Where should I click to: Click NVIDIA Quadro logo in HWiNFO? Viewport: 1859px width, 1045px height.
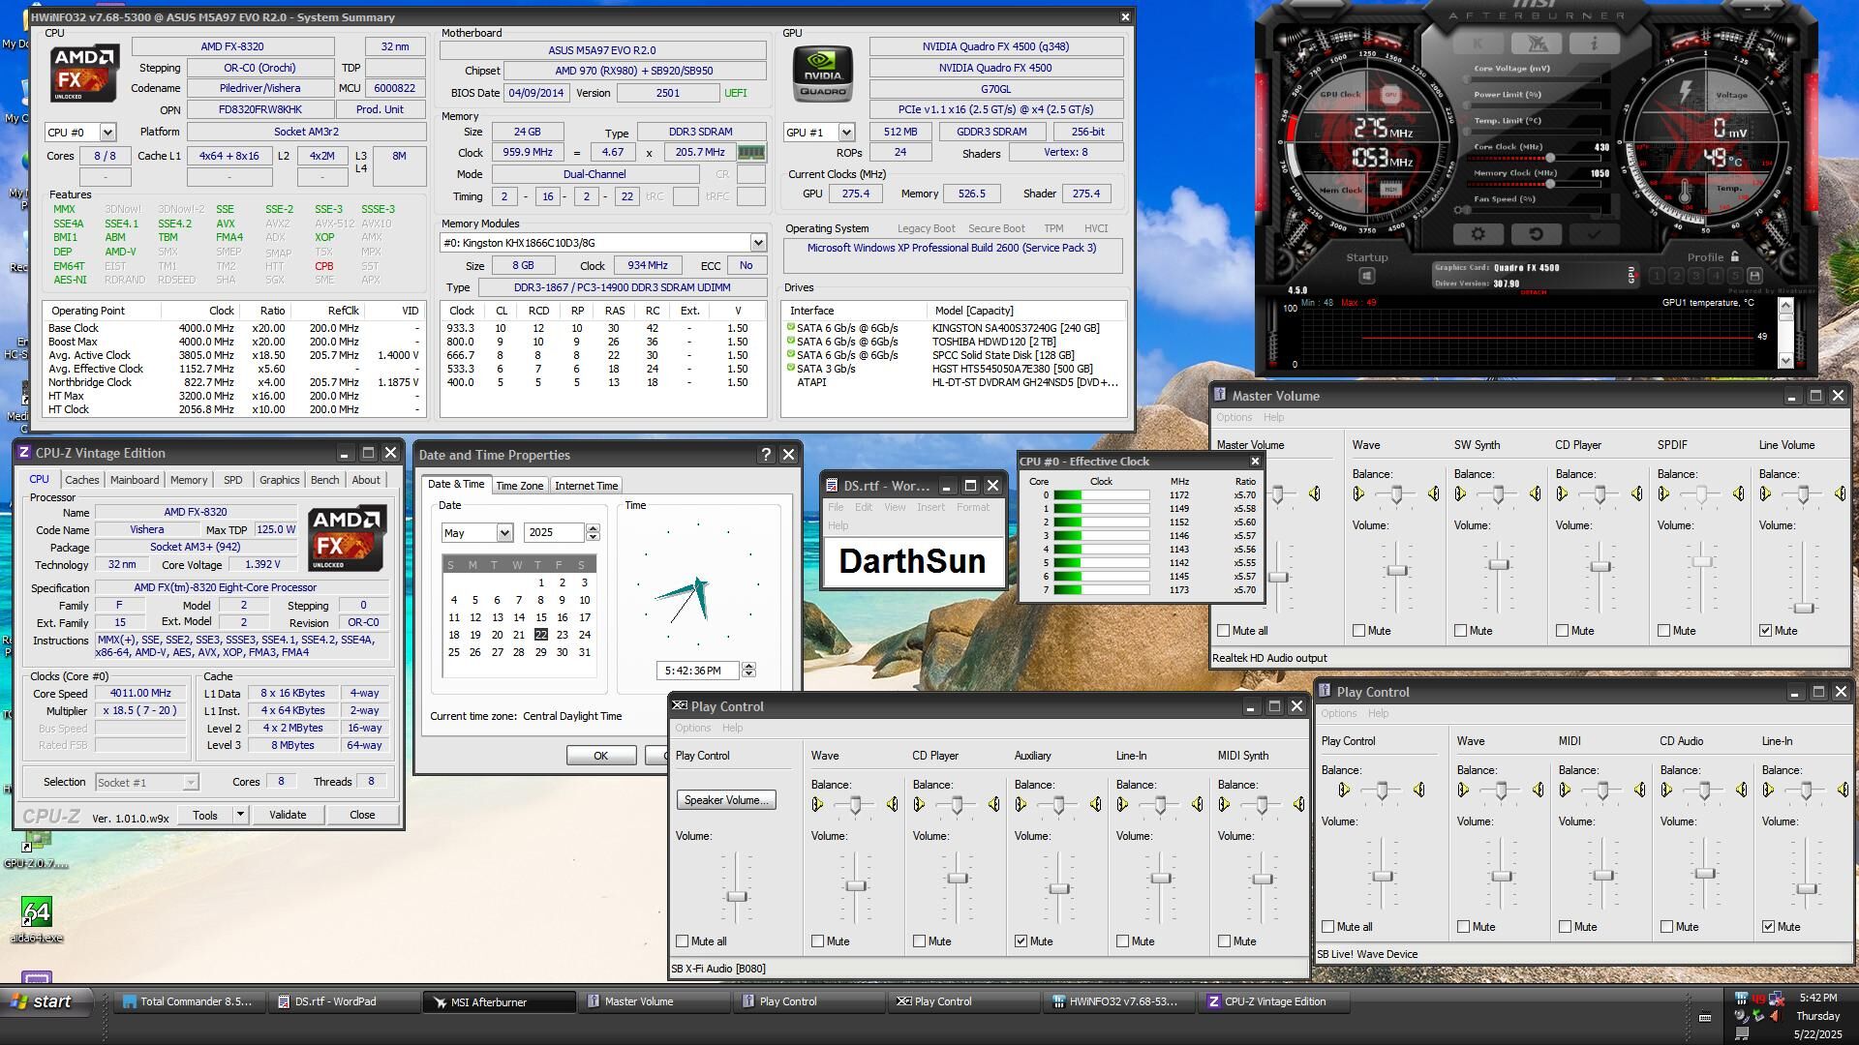pos(823,73)
